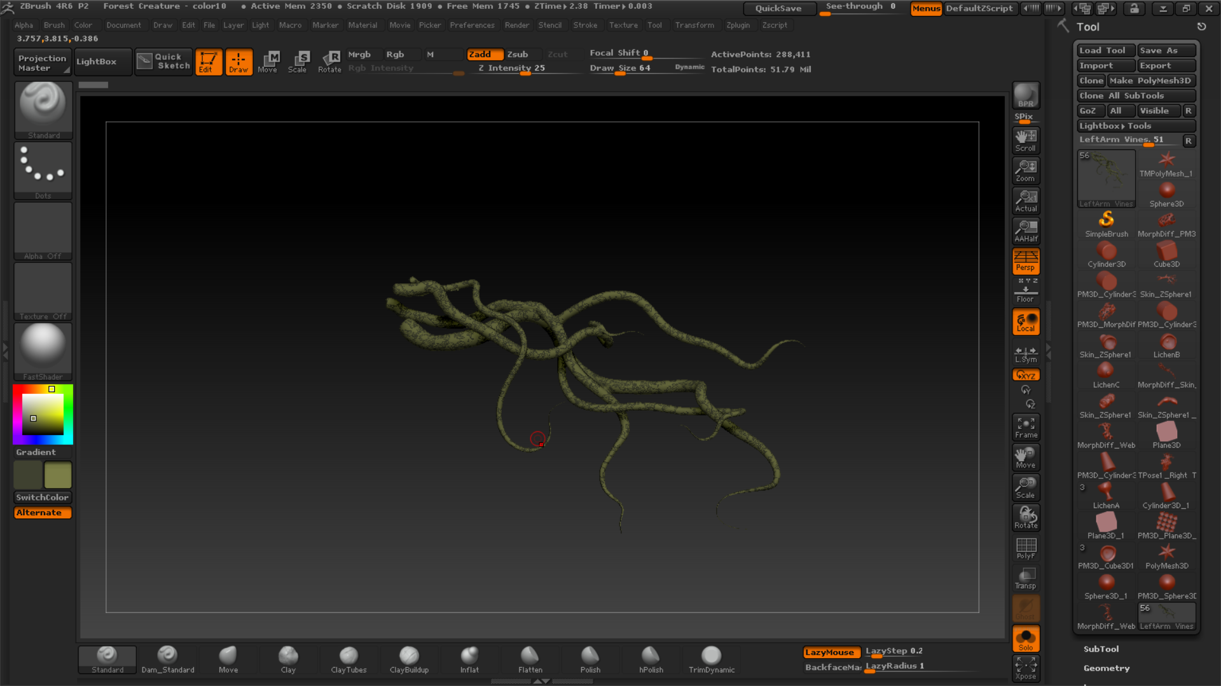Screen dimensions: 1221x686
Task: Toggle Persp perspective view
Action: tap(1026, 260)
